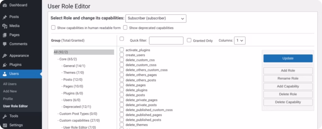Select the User Role Editor (7/0) group
Viewport: 322px width, 129px height.
[78, 127]
